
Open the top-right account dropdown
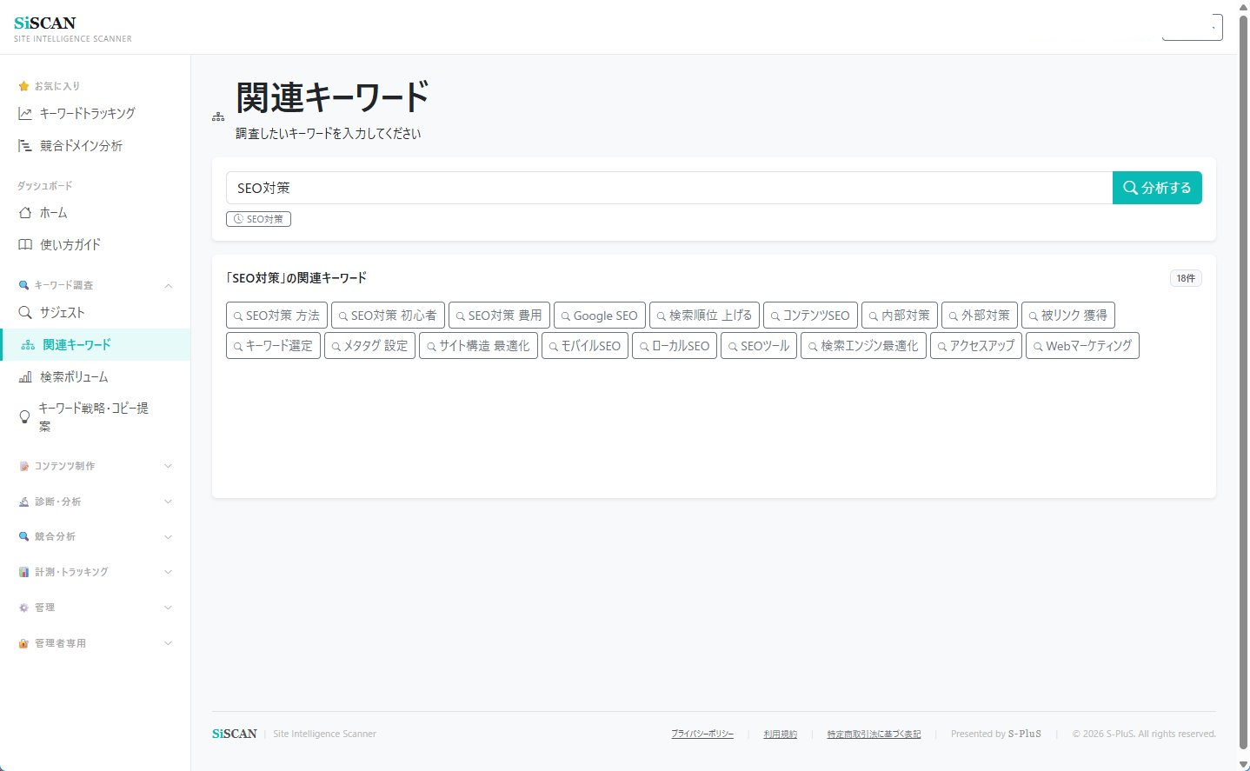tap(1192, 27)
